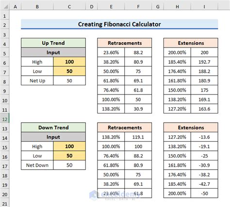Click the Up Trend header cell
Screen dimensions: 230x207
pyautogui.click(x=53, y=43)
